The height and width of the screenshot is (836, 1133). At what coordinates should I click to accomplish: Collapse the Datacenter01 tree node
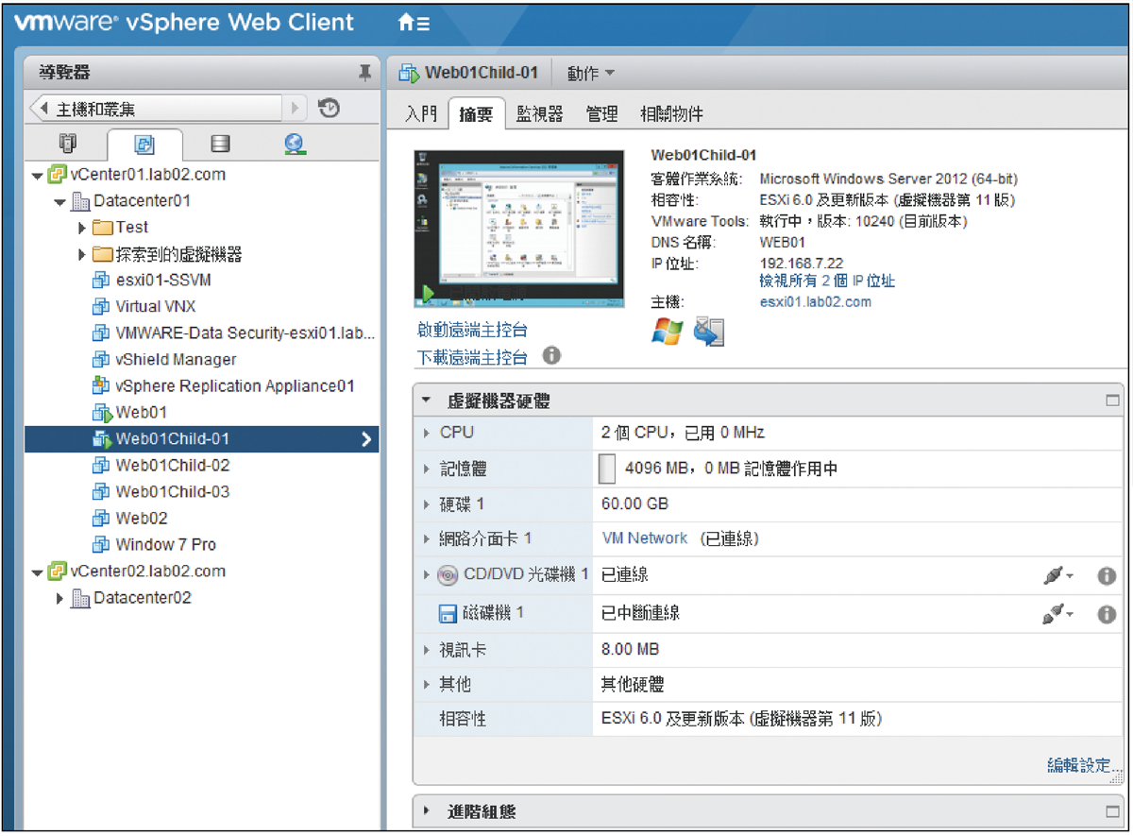click(x=60, y=202)
